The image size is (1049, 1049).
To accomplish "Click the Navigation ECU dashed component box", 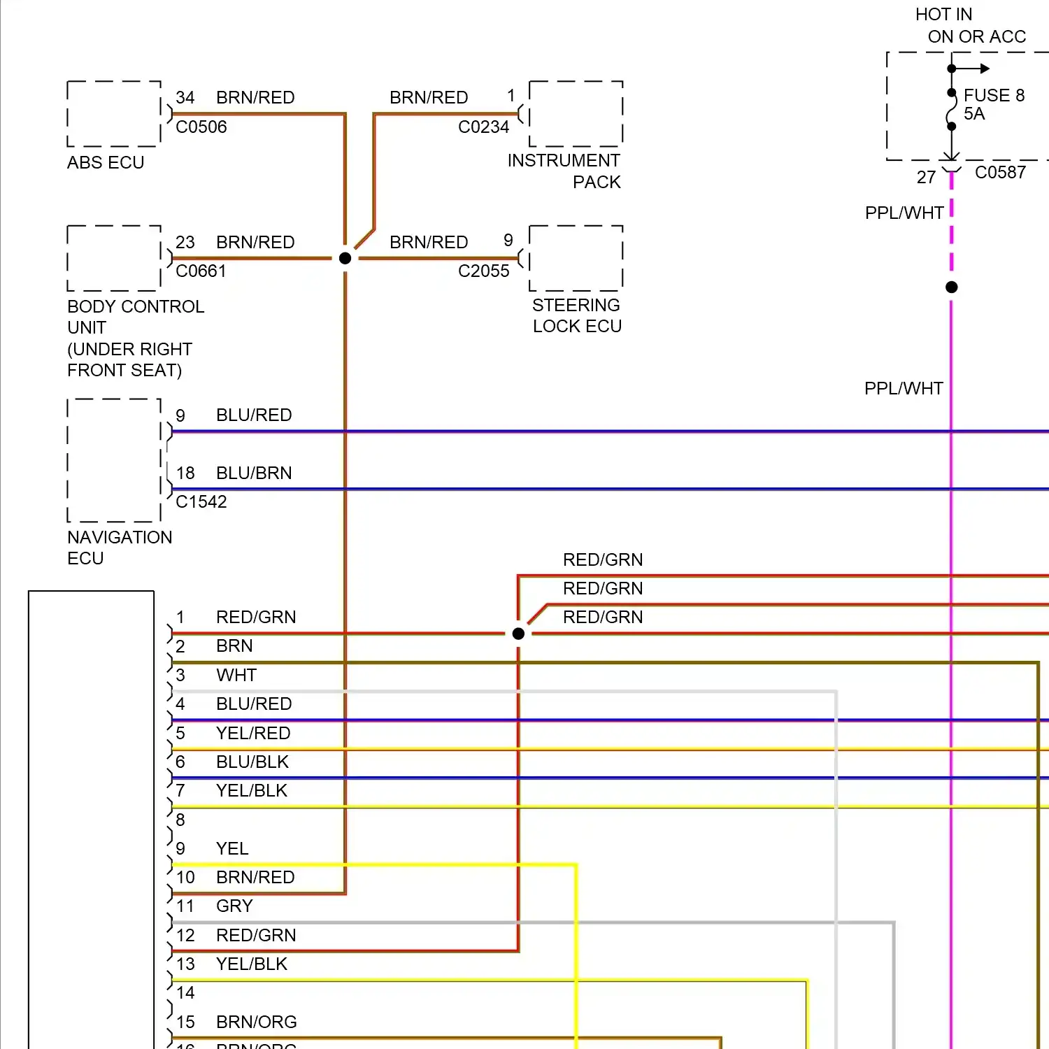I will pos(114,460).
